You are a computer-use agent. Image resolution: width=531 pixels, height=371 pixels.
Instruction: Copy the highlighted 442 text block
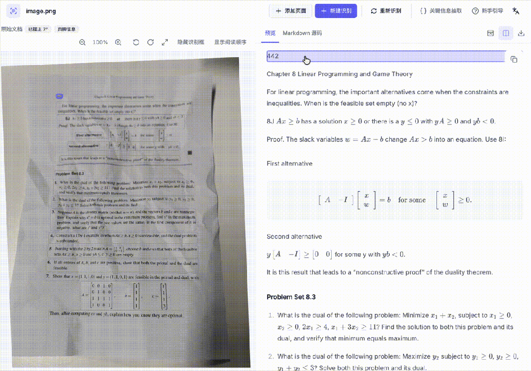(x=514, y=59)
